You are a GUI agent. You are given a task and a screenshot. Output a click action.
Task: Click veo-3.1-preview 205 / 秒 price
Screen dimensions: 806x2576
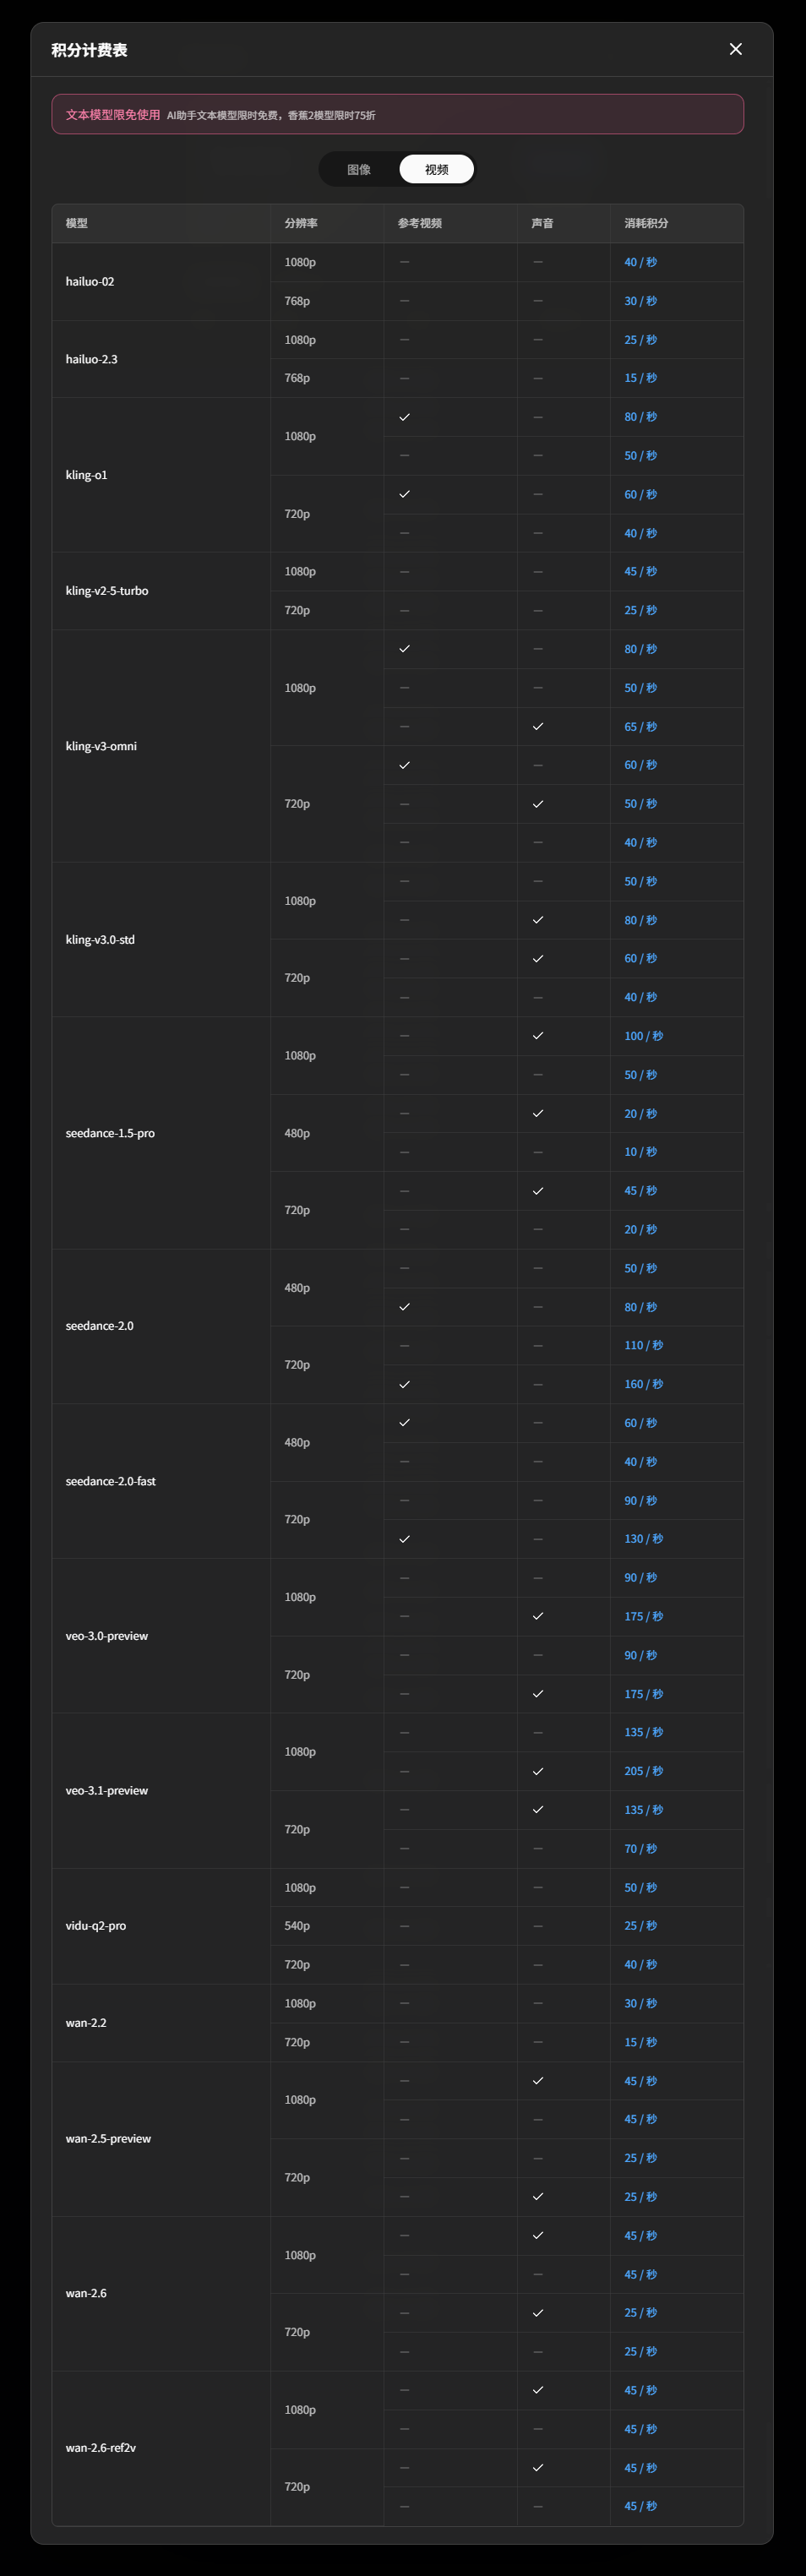(x=643, y=1771)
